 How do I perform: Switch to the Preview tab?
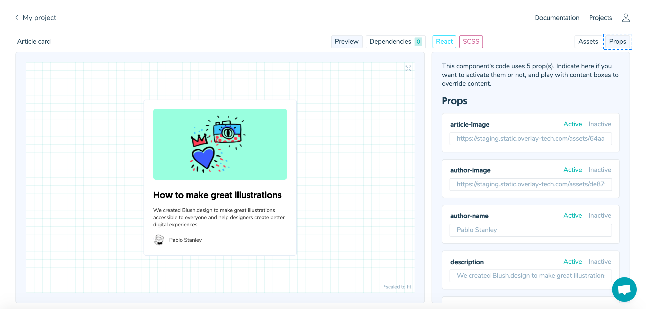coord(346,42)
